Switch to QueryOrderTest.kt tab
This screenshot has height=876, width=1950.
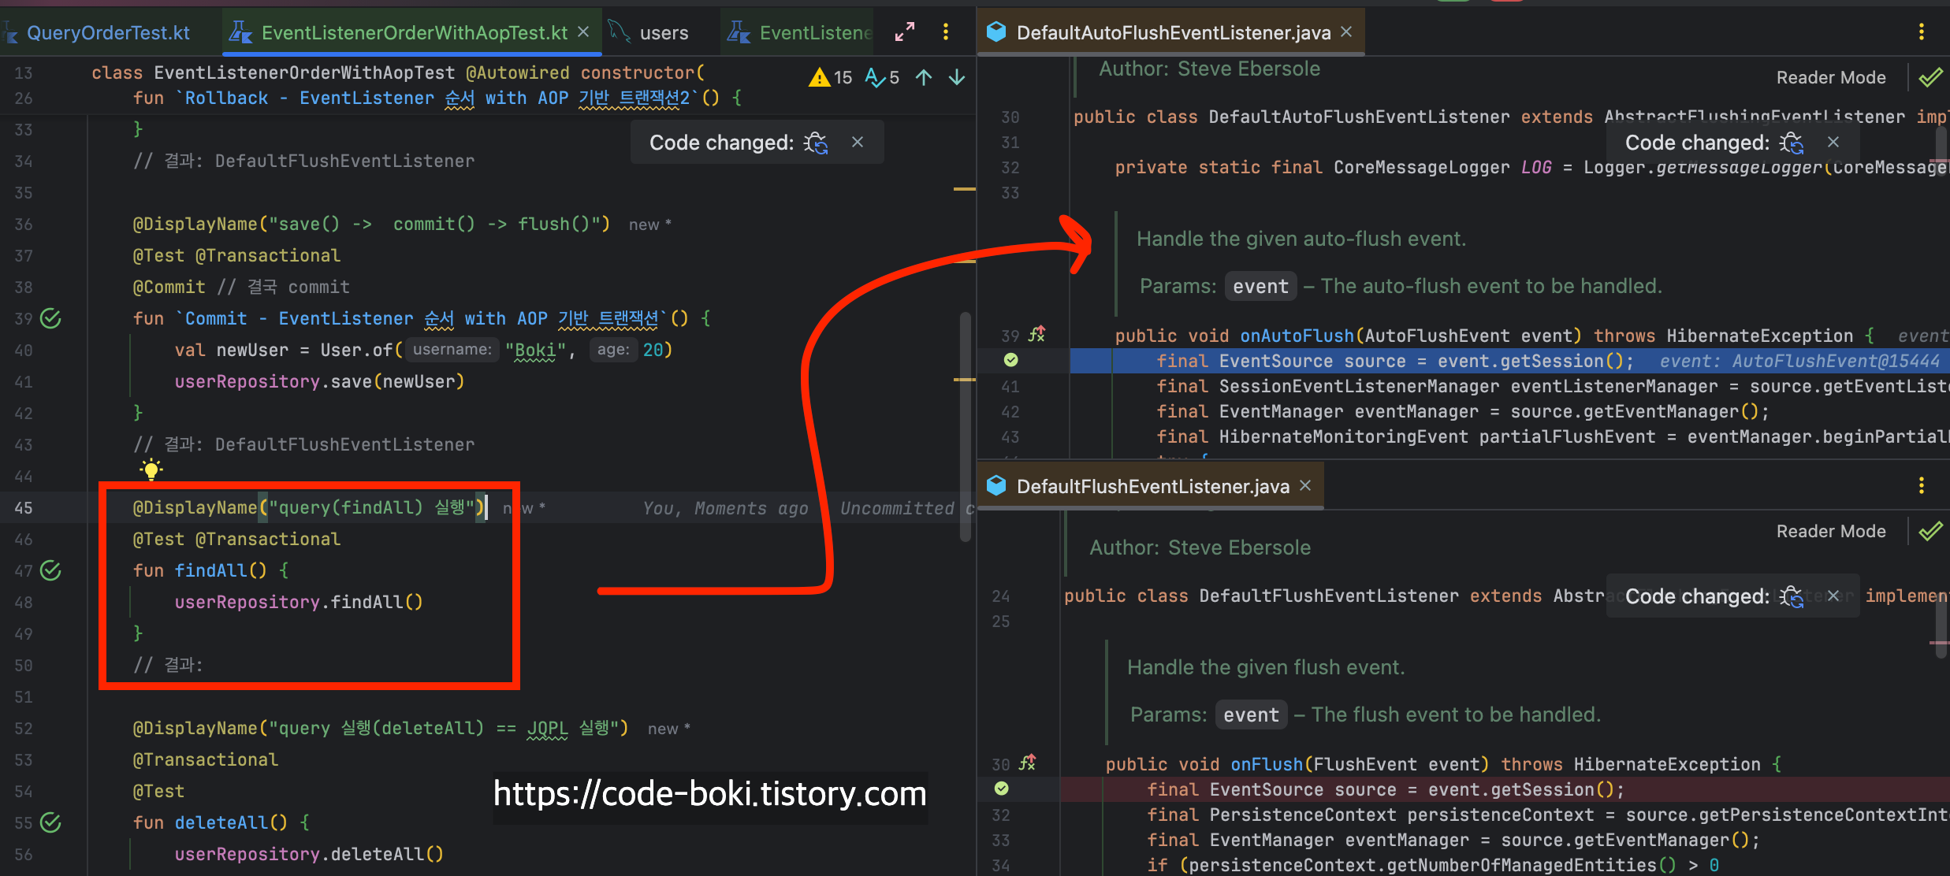tap(108, 32)
